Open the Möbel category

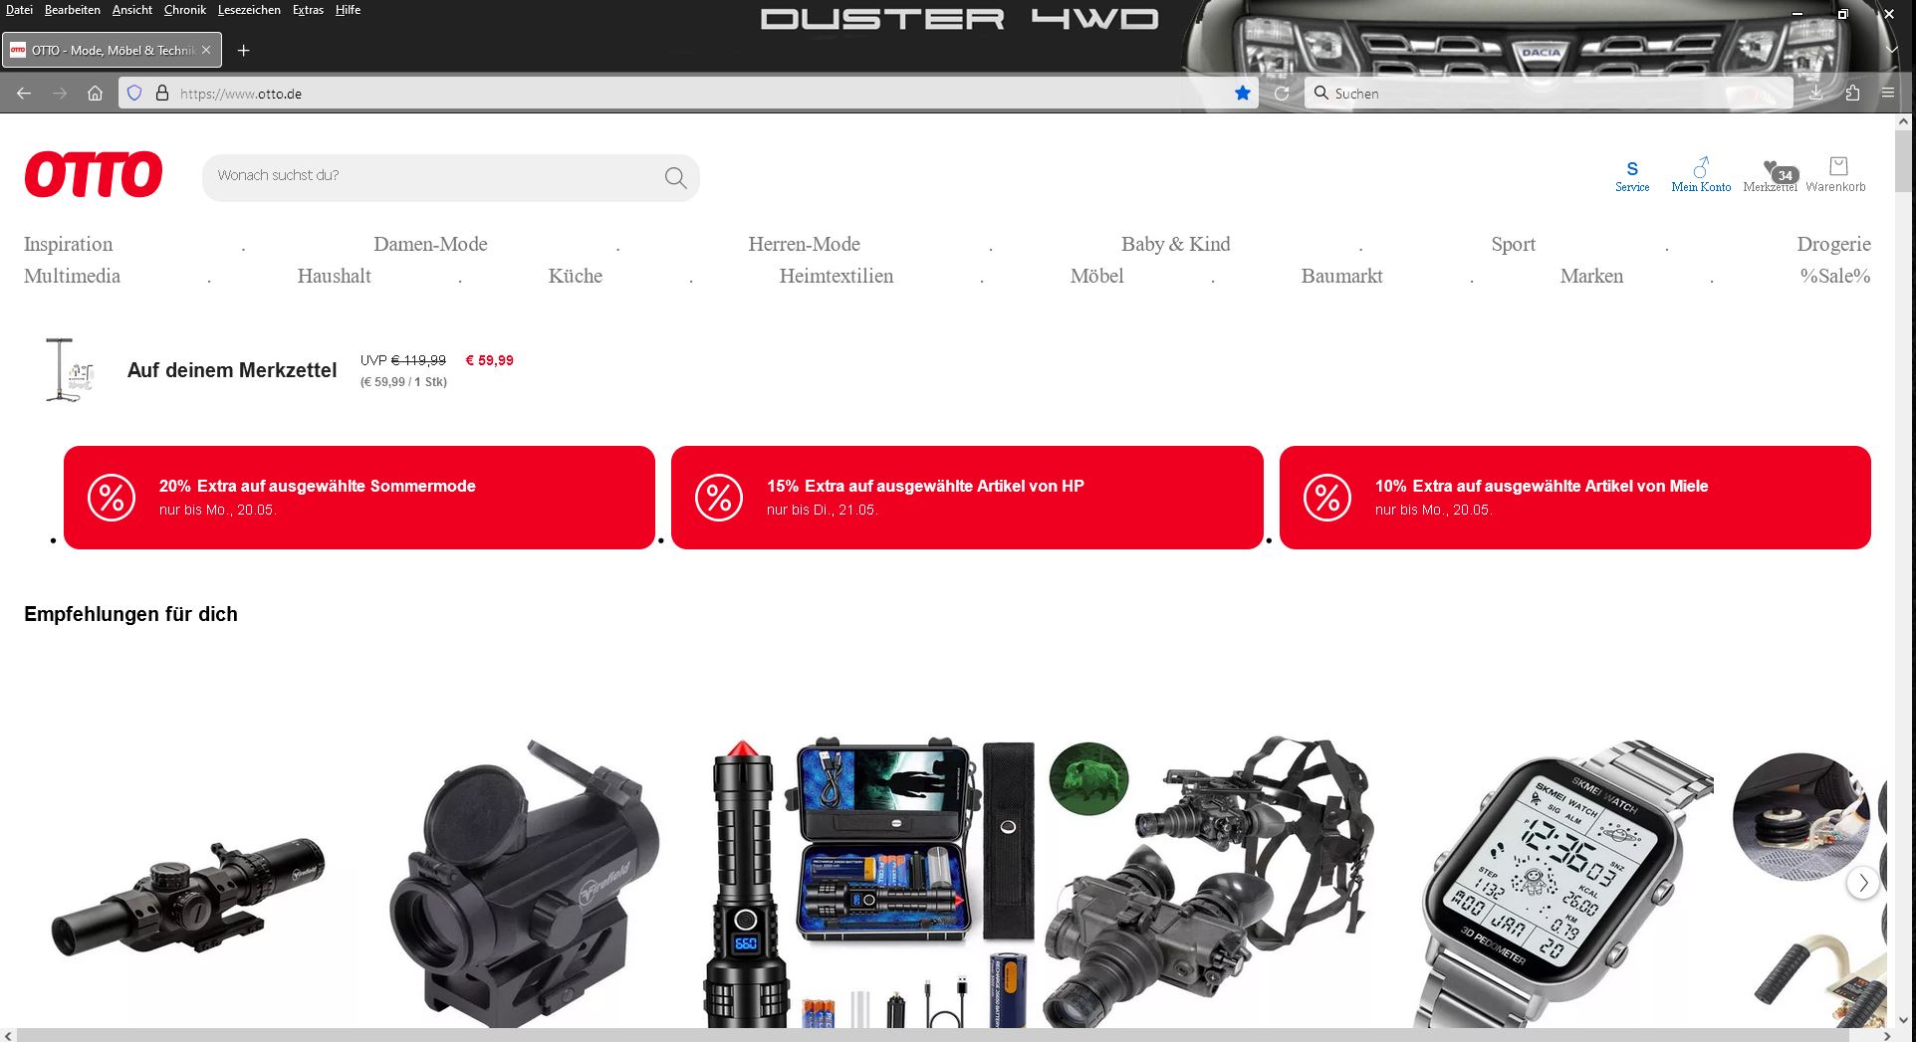1096,277
